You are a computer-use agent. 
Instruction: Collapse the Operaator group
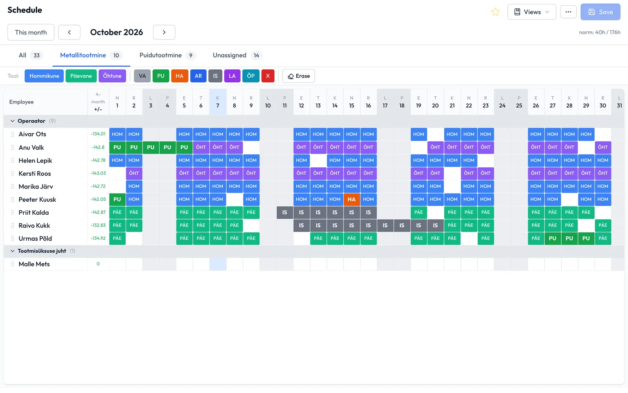[x=13, y=121]
